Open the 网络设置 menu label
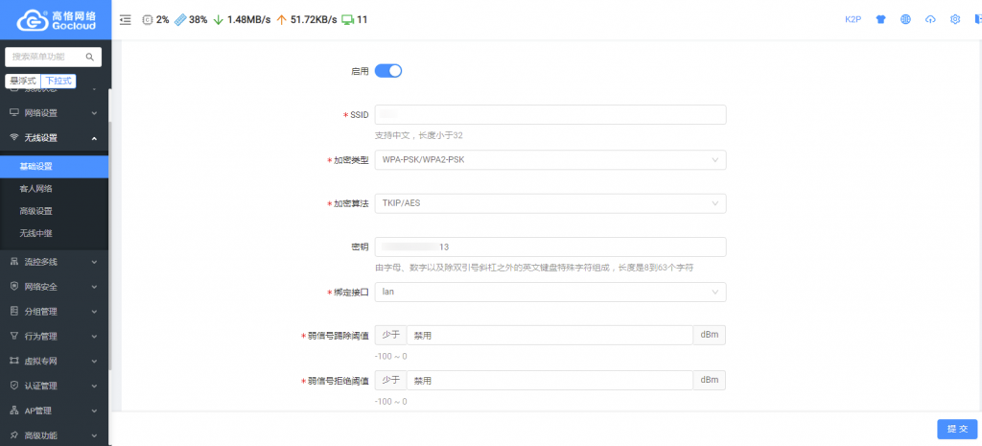 [x=40, y=113]
